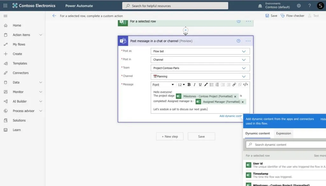Increase indent in the message editor
This screenshot has height=186, width=326.
click(229, 85)
